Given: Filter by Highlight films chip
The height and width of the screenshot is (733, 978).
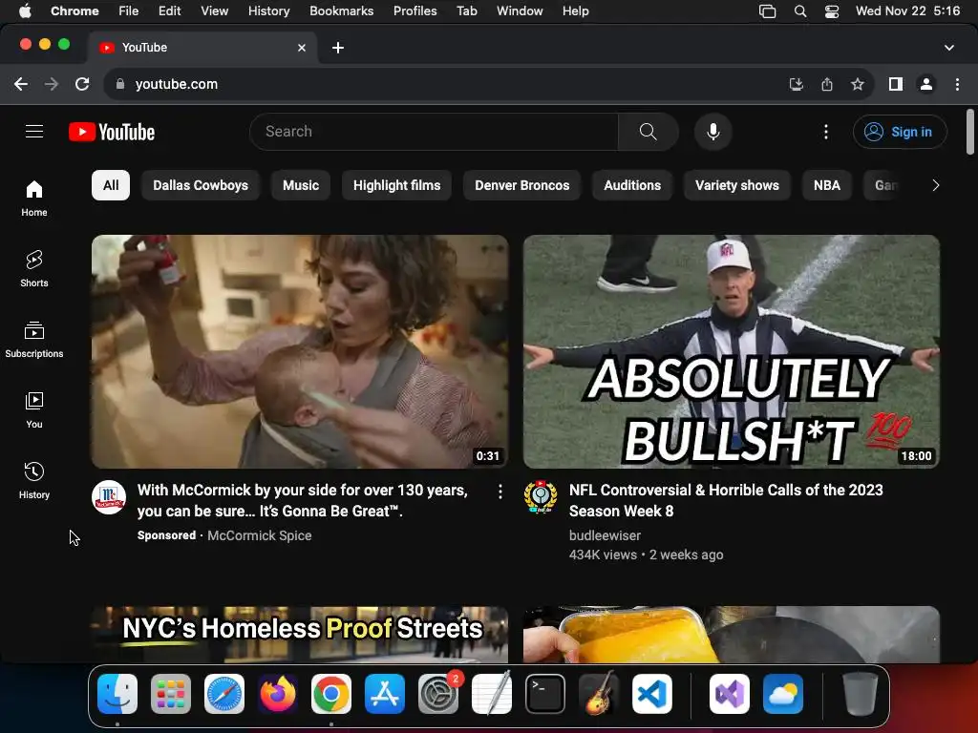Looking at the screenshot, I should (x=396, y=185).
